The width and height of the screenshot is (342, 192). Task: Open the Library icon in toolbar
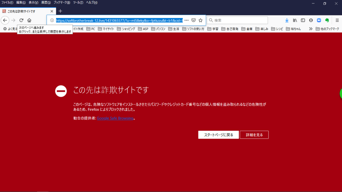[x=295, y=20]
